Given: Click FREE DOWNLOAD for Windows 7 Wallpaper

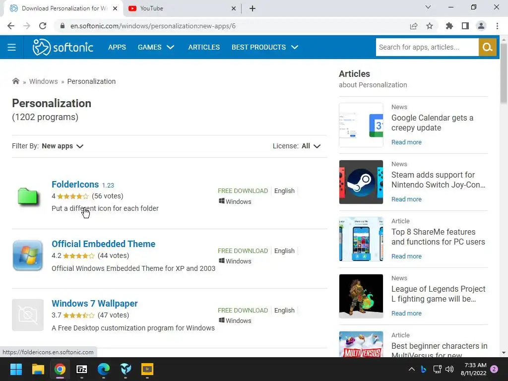Looking at the screenshot, I should (x=243, y=311).
